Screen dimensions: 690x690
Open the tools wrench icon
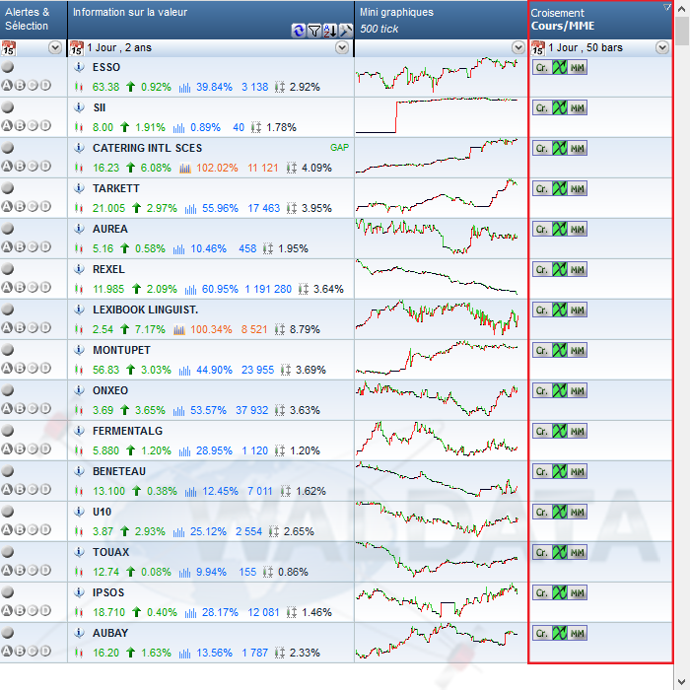[346, 31]
